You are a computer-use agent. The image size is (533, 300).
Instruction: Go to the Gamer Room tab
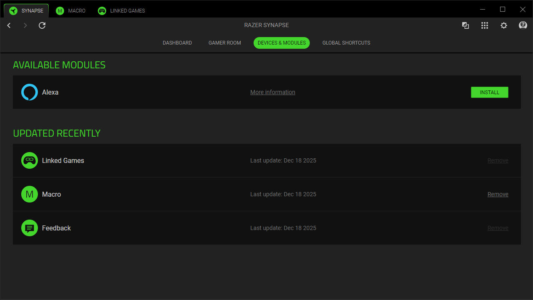click(225, 43)
